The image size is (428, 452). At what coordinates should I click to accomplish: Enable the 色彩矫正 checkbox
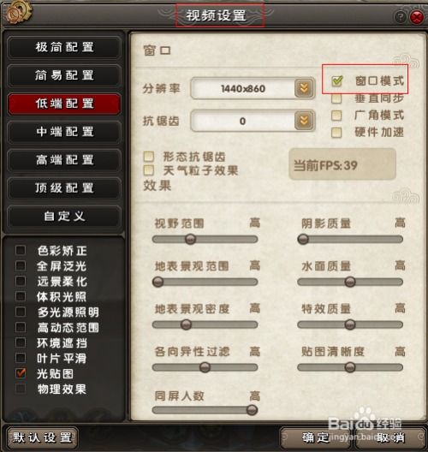click(x=21, y=250)
